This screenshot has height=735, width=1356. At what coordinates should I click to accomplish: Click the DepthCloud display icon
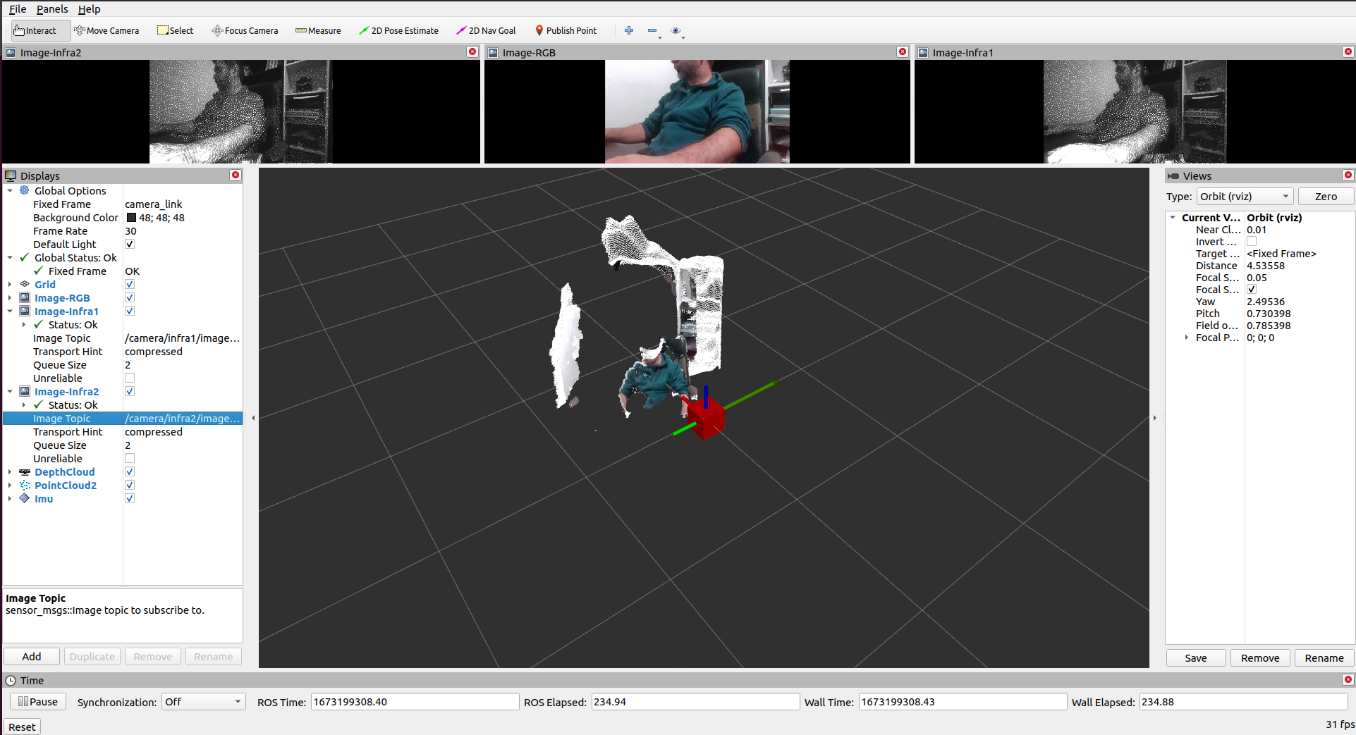[25, 472]
